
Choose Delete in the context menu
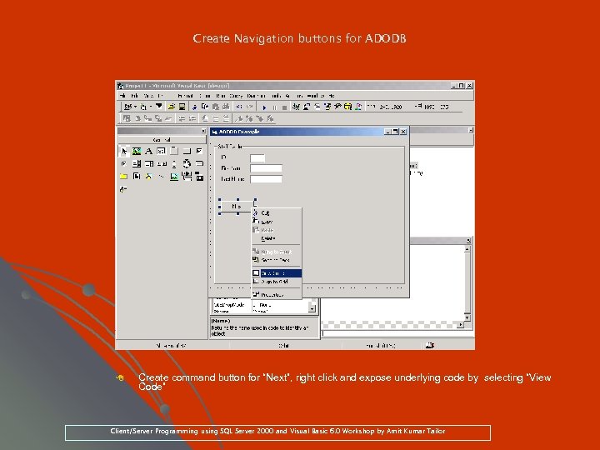coord(277,238)
